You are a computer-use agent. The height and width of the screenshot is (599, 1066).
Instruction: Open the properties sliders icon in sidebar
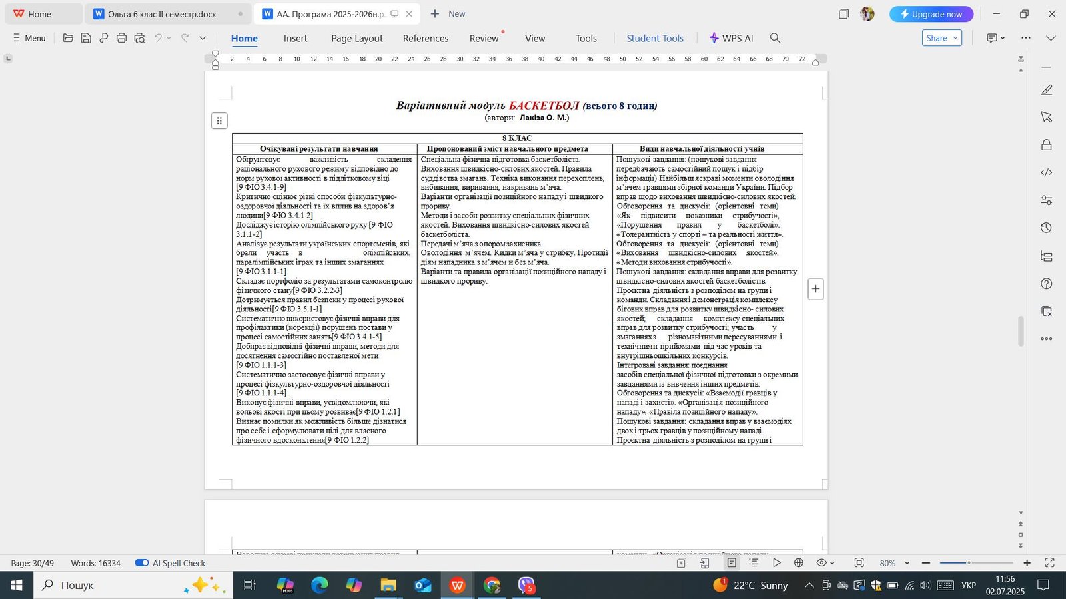click(1047, 200)
